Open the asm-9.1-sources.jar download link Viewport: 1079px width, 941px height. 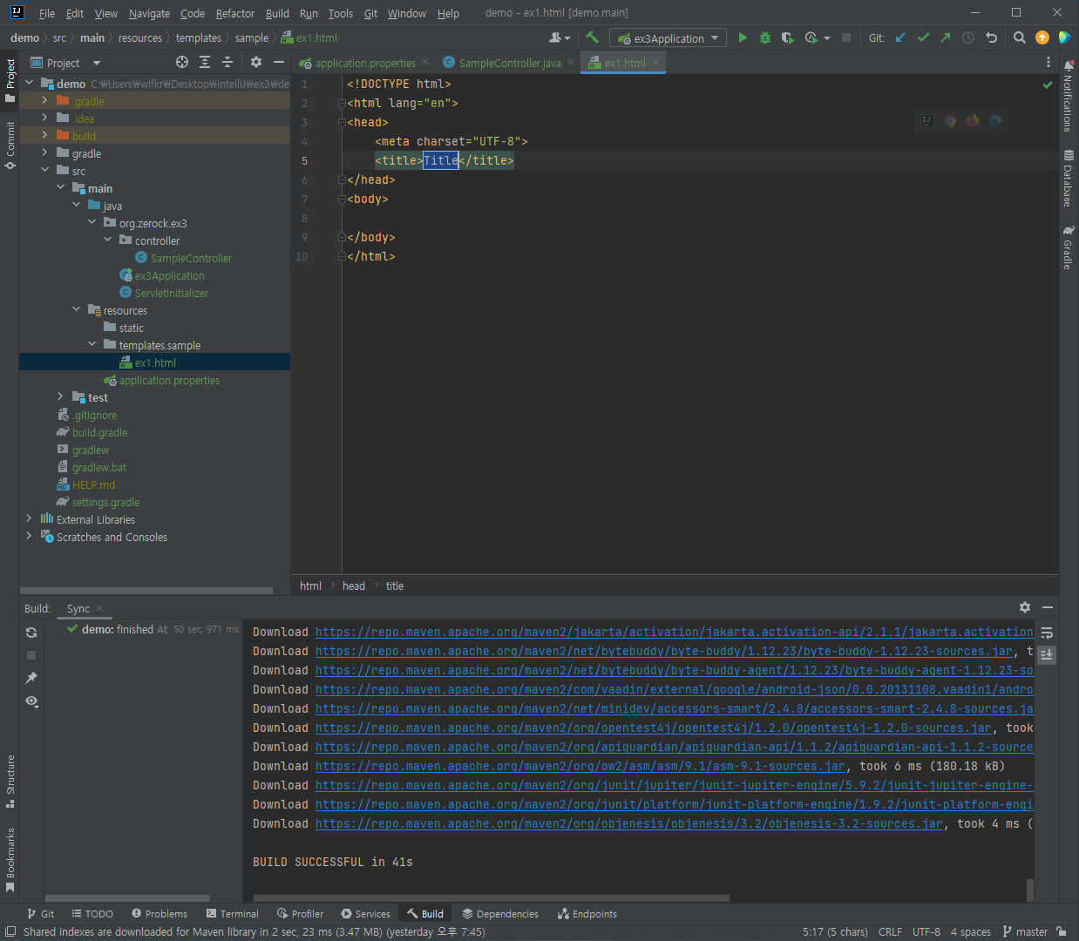580,766
